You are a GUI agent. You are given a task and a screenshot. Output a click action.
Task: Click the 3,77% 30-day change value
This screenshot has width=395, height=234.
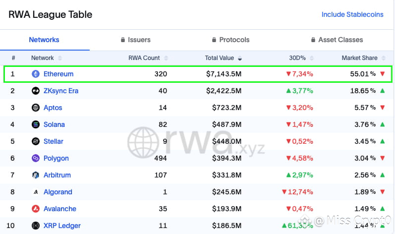coord(302,91)
